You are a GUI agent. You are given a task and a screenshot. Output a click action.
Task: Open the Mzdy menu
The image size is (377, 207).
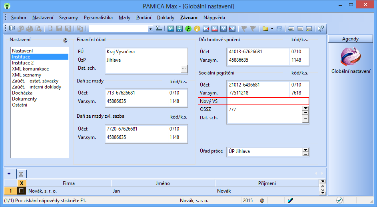click(124, 18)
